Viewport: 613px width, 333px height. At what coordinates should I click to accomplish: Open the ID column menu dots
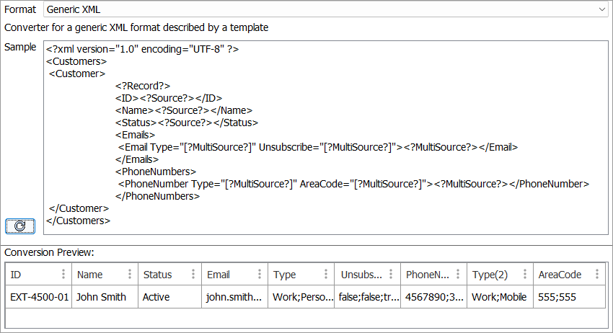pos(63,275)
